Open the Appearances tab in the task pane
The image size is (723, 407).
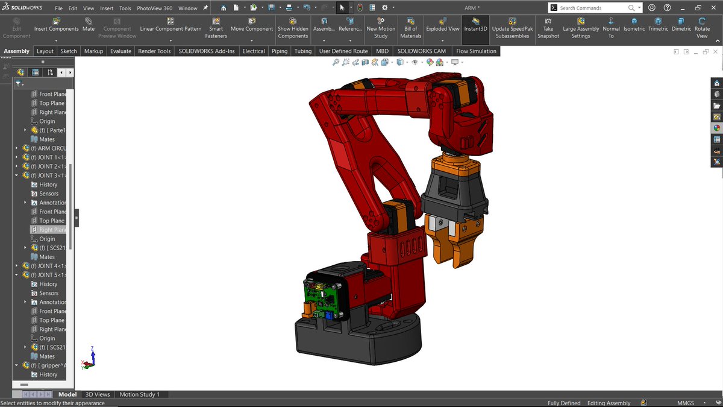(x=716, y=128)
